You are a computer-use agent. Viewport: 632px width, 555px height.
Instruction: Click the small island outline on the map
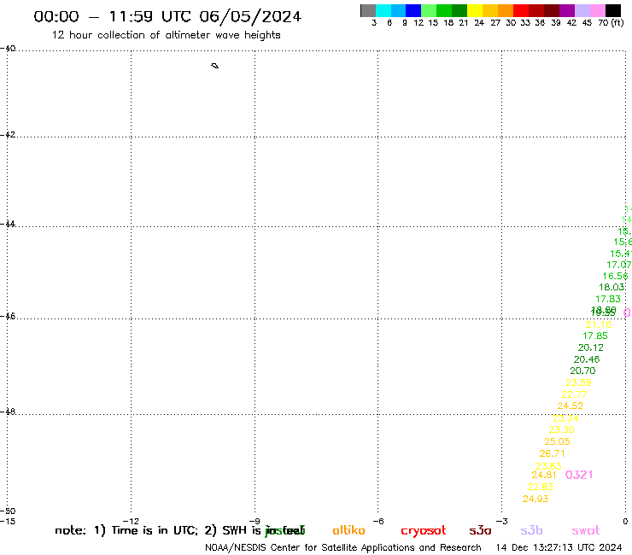pos(215,66)
